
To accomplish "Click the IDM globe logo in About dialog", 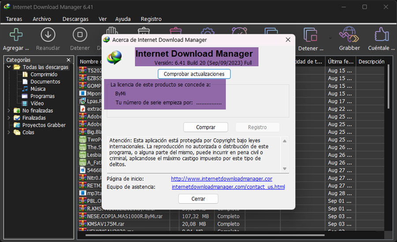I will [114, 57].
